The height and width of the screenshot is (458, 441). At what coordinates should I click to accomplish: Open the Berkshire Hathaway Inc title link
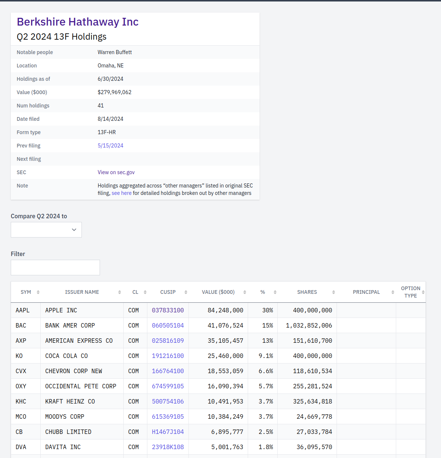click(78, 22)
